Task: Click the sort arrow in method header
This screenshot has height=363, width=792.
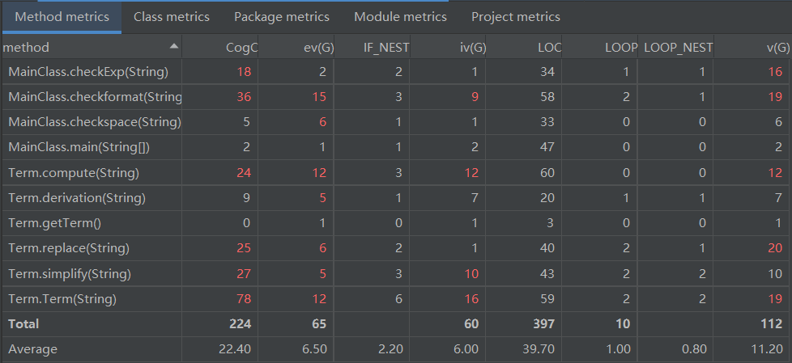Action: 174,46
